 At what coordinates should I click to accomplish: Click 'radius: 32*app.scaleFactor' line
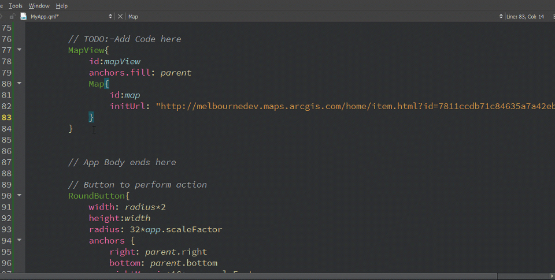coord(156,229)
